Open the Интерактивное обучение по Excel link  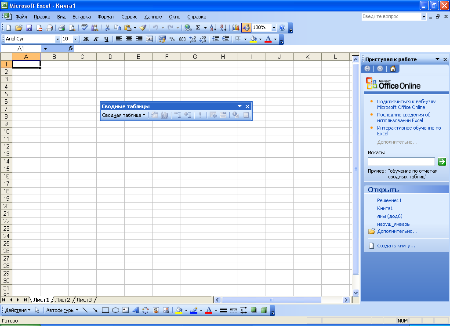409,130
